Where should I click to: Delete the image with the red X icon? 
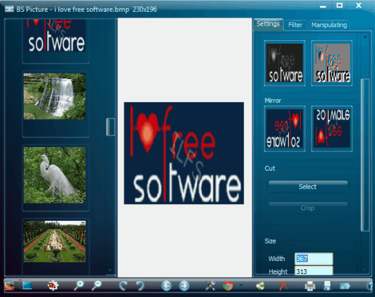tap(283, 285)
